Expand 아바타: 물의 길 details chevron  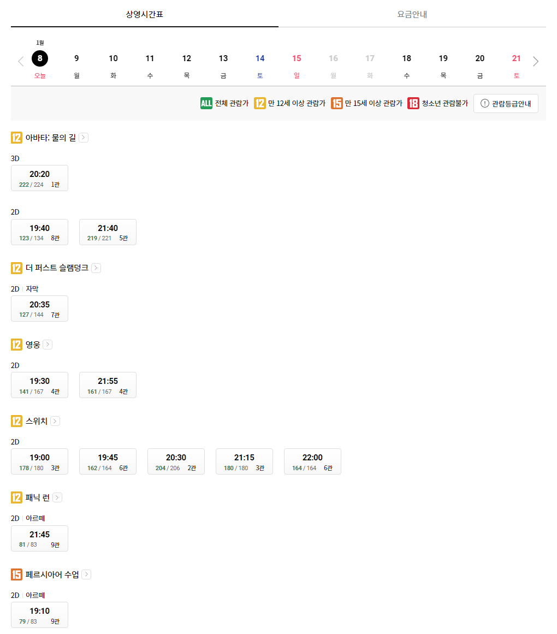pos(84,138)
